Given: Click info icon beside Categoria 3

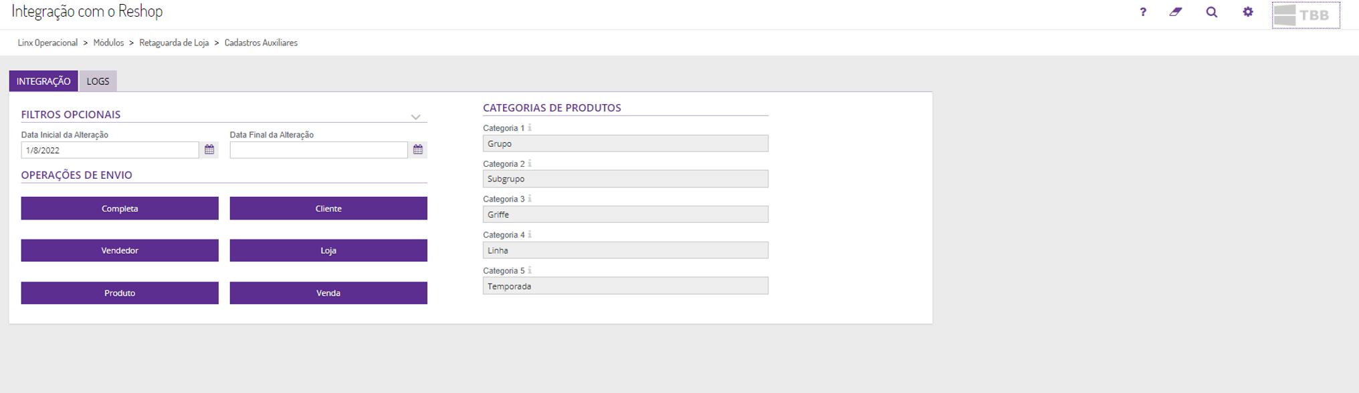Looking at the screenshot, I should 530,199.
